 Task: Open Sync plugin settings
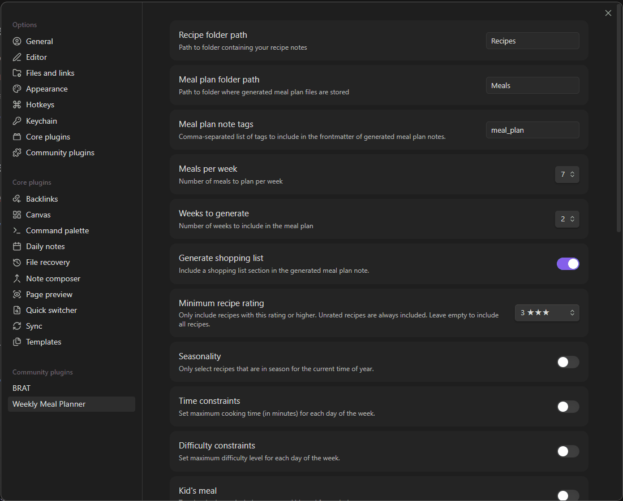coord(71,326)
